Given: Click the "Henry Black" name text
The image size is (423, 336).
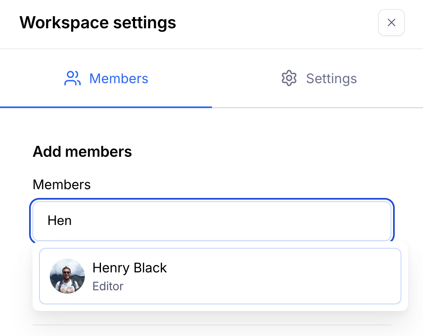Looking at the screenshot, I should 129,268.
